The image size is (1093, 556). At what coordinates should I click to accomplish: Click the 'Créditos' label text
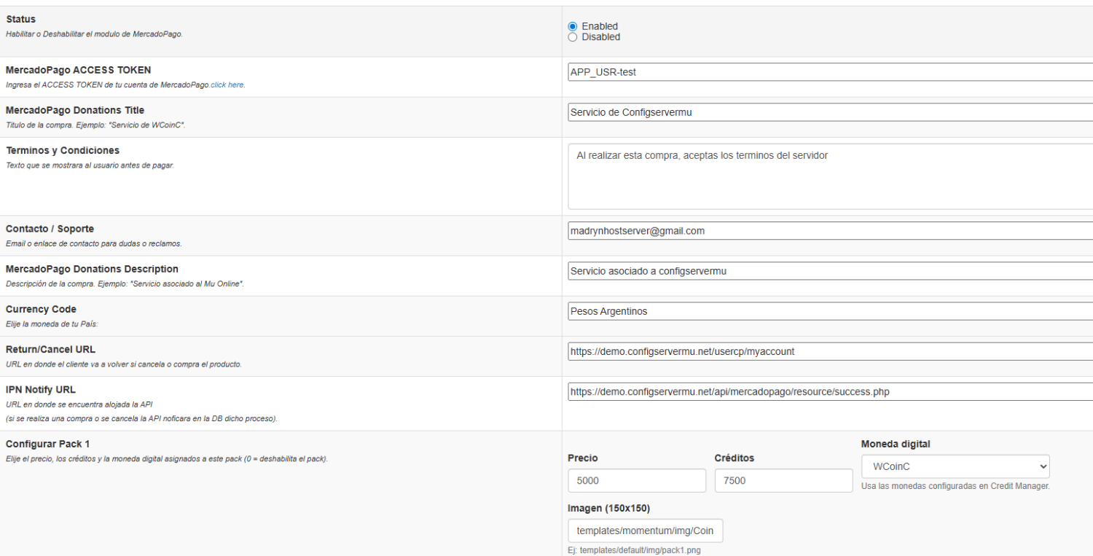[734, 458]
